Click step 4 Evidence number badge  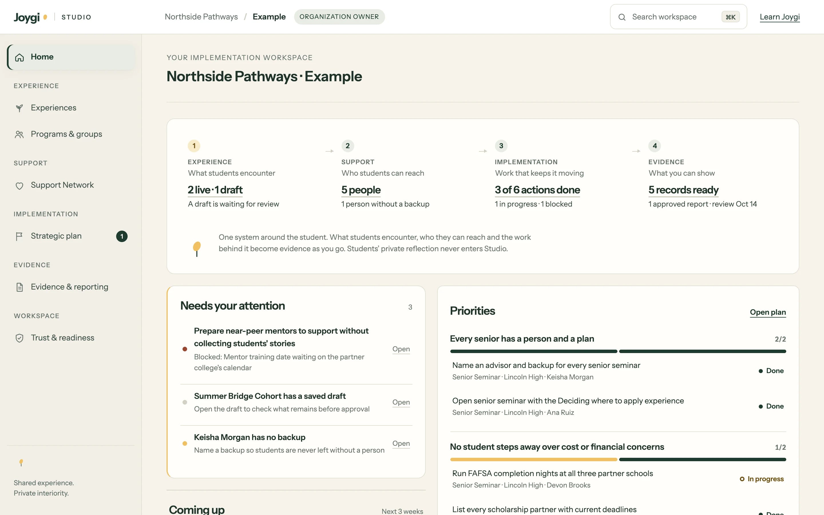(x=655, y=146)
